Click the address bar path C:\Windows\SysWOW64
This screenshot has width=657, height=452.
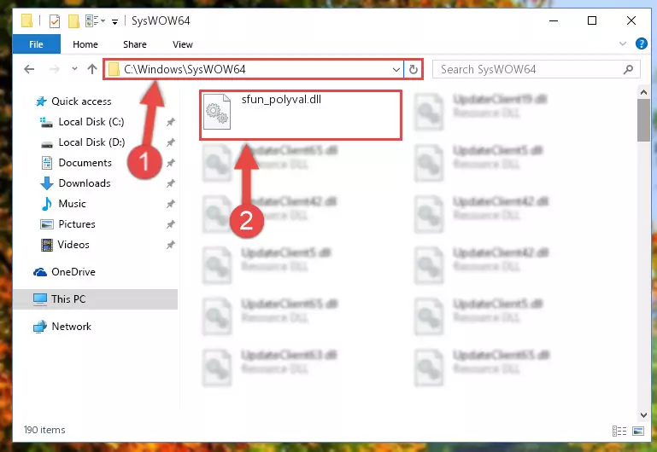[185, 69]
